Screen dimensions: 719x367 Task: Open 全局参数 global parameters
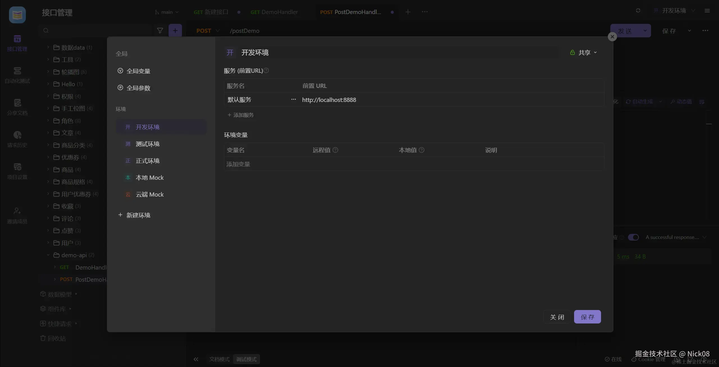click(x=138, y=88)
